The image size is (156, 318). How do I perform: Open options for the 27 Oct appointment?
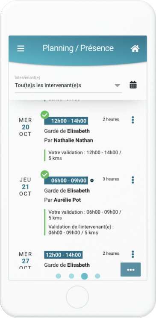pos(133,254)
